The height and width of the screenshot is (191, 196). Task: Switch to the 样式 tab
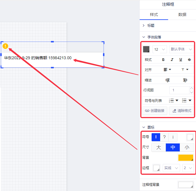click(154, 15)
